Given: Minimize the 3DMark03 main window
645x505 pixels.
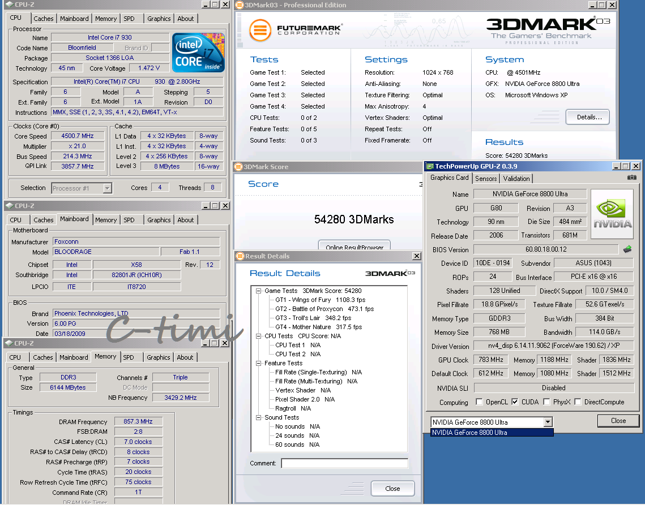Looking at the screenshot, I should coord(592,5).
